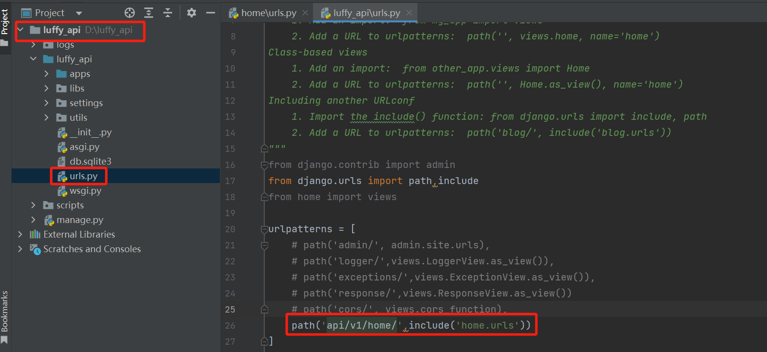Select the utils folder
This screenshot has height=352, width=767.
click(79, 117)
